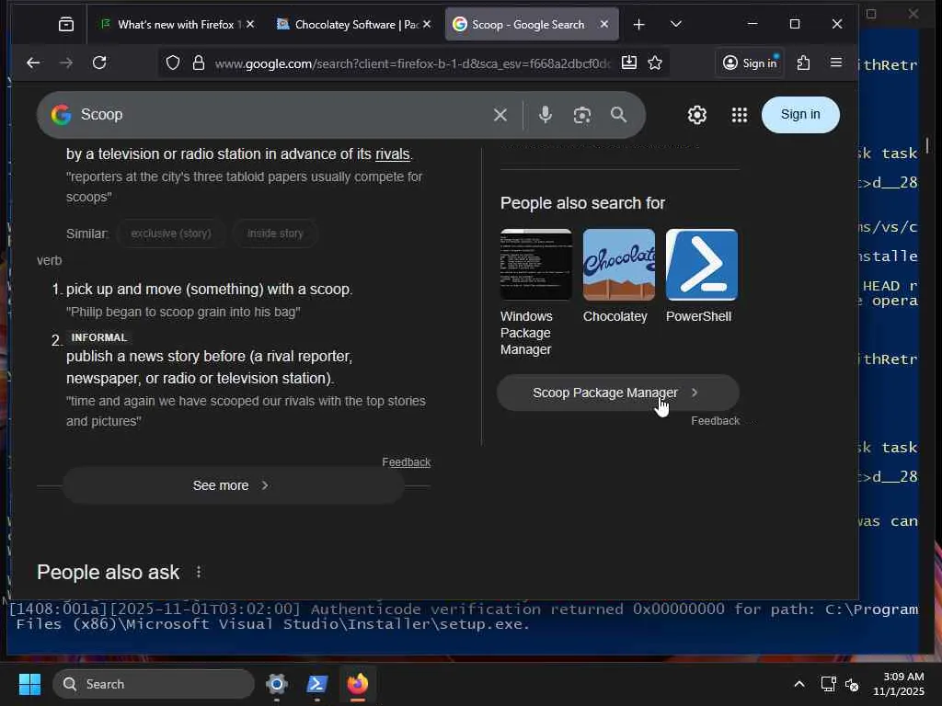Open muted volume tray icon

(x=851, y=684)
